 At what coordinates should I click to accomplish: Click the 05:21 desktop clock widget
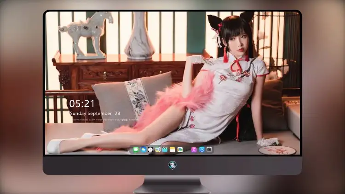82,104
